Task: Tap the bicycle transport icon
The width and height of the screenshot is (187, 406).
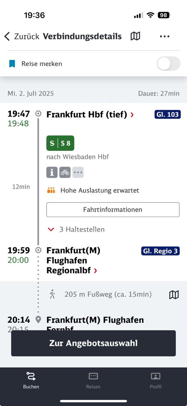Action: click(65, 172)
